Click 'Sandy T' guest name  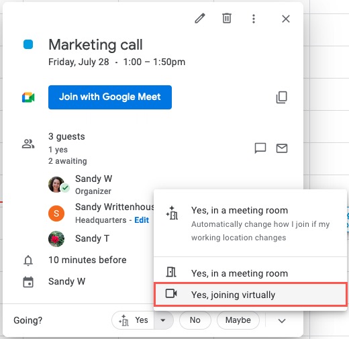click(92, 238)
